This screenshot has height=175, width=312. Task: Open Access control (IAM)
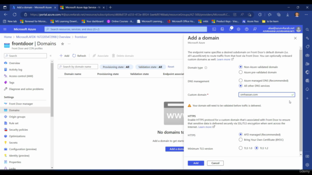point(21,76)
